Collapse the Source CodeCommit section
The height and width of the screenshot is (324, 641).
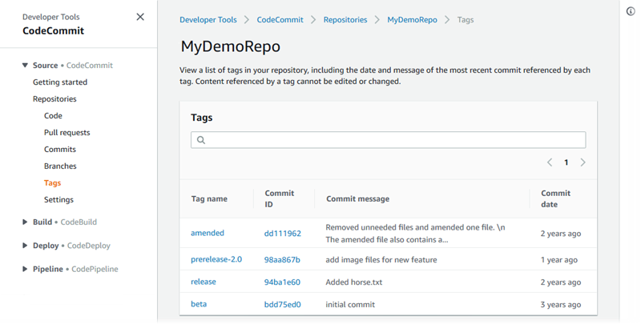26,66
